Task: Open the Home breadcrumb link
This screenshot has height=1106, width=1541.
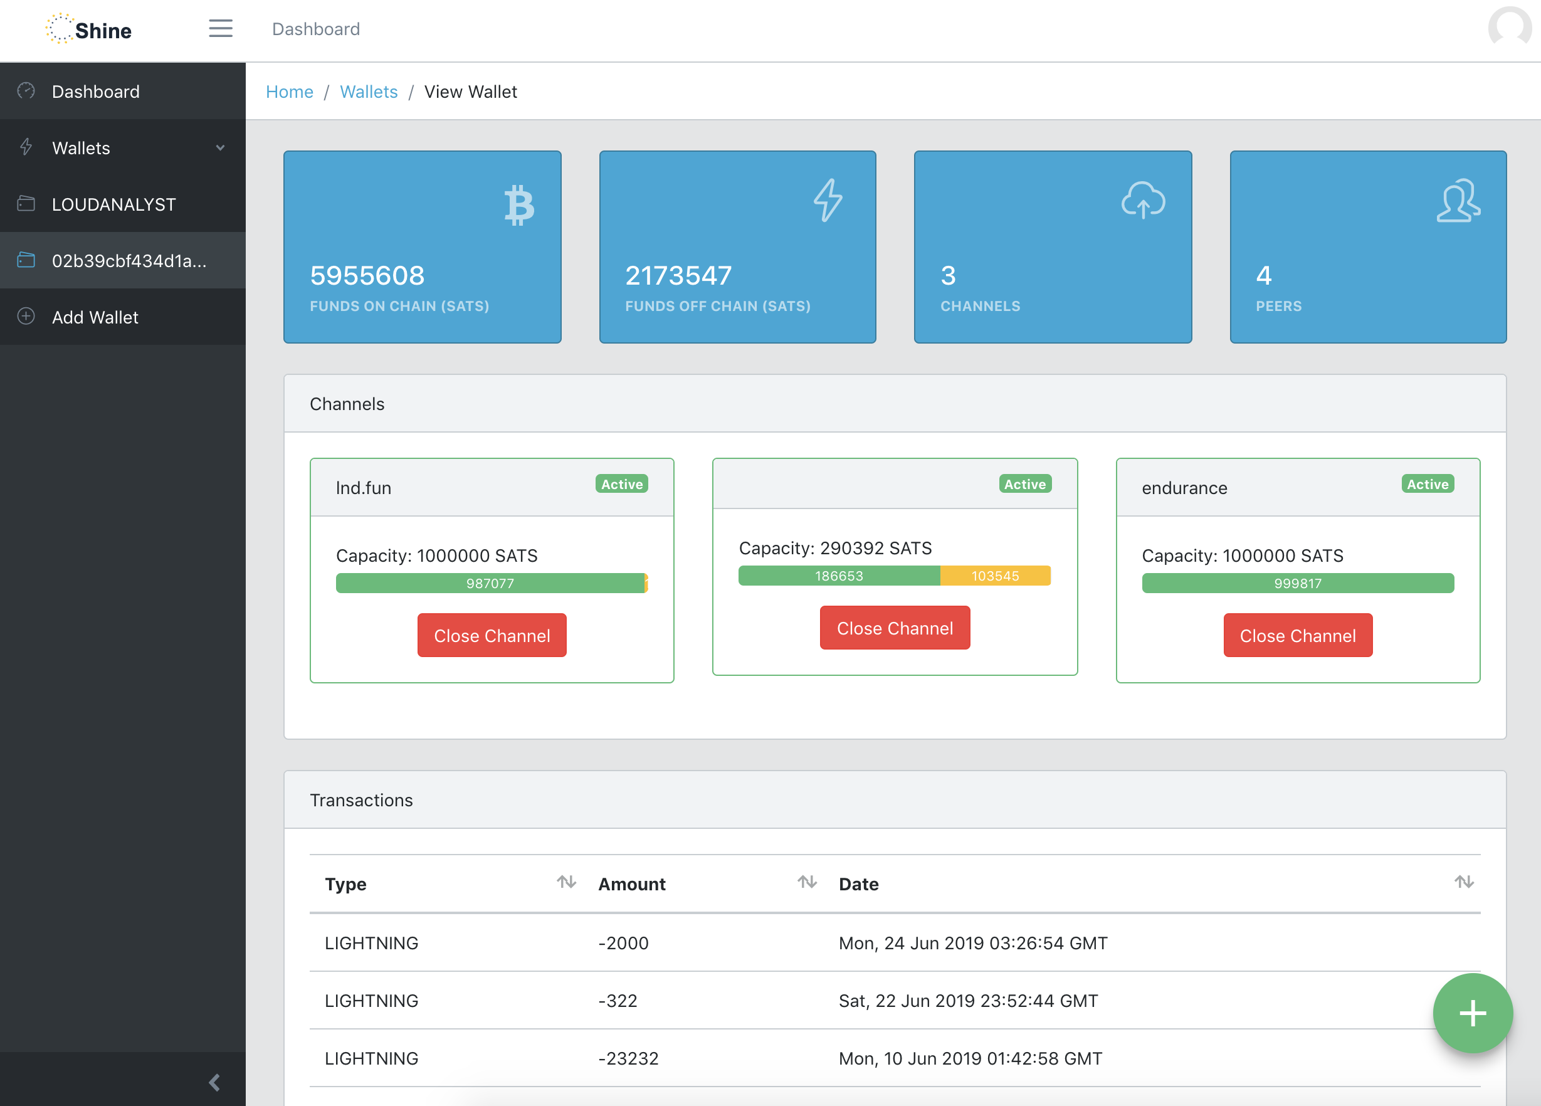Action: tap(290, 91)
